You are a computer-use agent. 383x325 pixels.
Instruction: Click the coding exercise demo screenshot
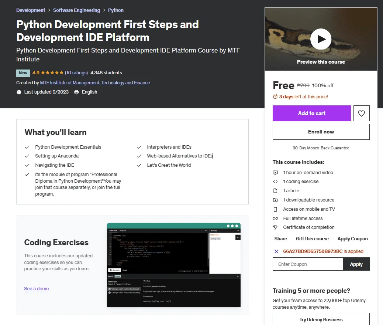174,265
